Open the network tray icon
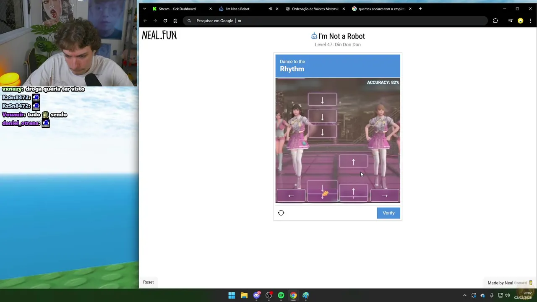537x302 pixels. click(500, 295)
